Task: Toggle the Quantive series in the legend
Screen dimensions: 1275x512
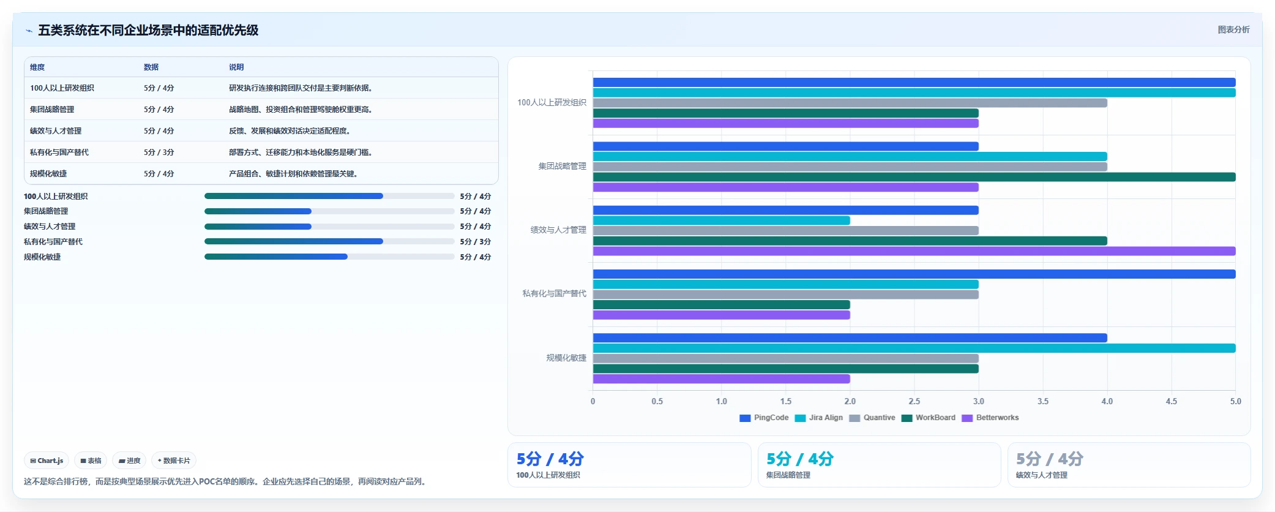Action: (872, 418)
